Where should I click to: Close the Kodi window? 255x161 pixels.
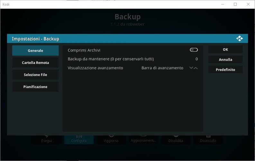248,4
